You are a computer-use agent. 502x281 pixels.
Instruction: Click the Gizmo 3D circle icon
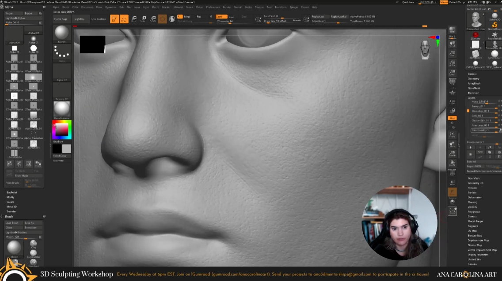click(x=162, y=19)
